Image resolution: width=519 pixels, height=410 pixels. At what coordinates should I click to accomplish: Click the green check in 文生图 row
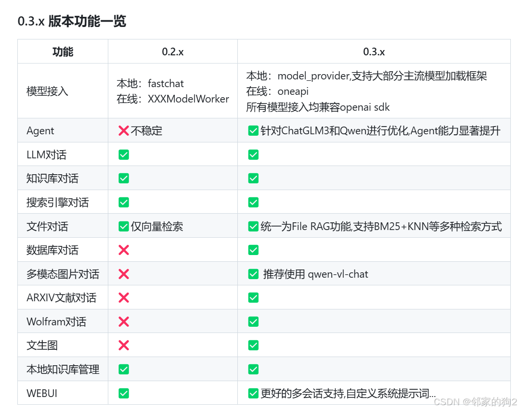tap(253, 346)
